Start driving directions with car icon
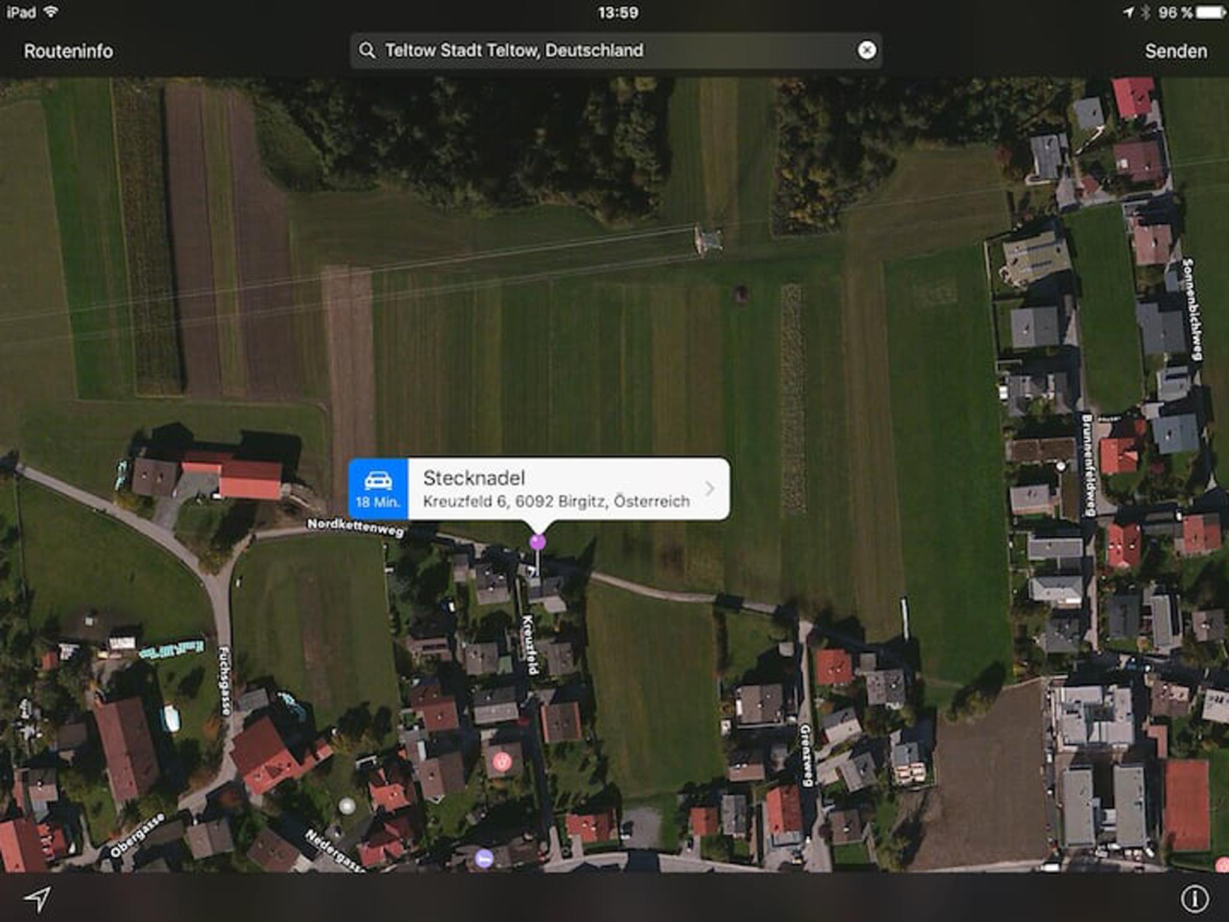Screen dimensions: 1229x922 (378, 489)
